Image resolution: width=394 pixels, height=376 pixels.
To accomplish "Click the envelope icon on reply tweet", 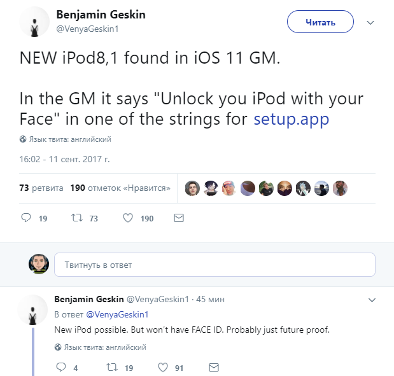I will click(214, 367).
